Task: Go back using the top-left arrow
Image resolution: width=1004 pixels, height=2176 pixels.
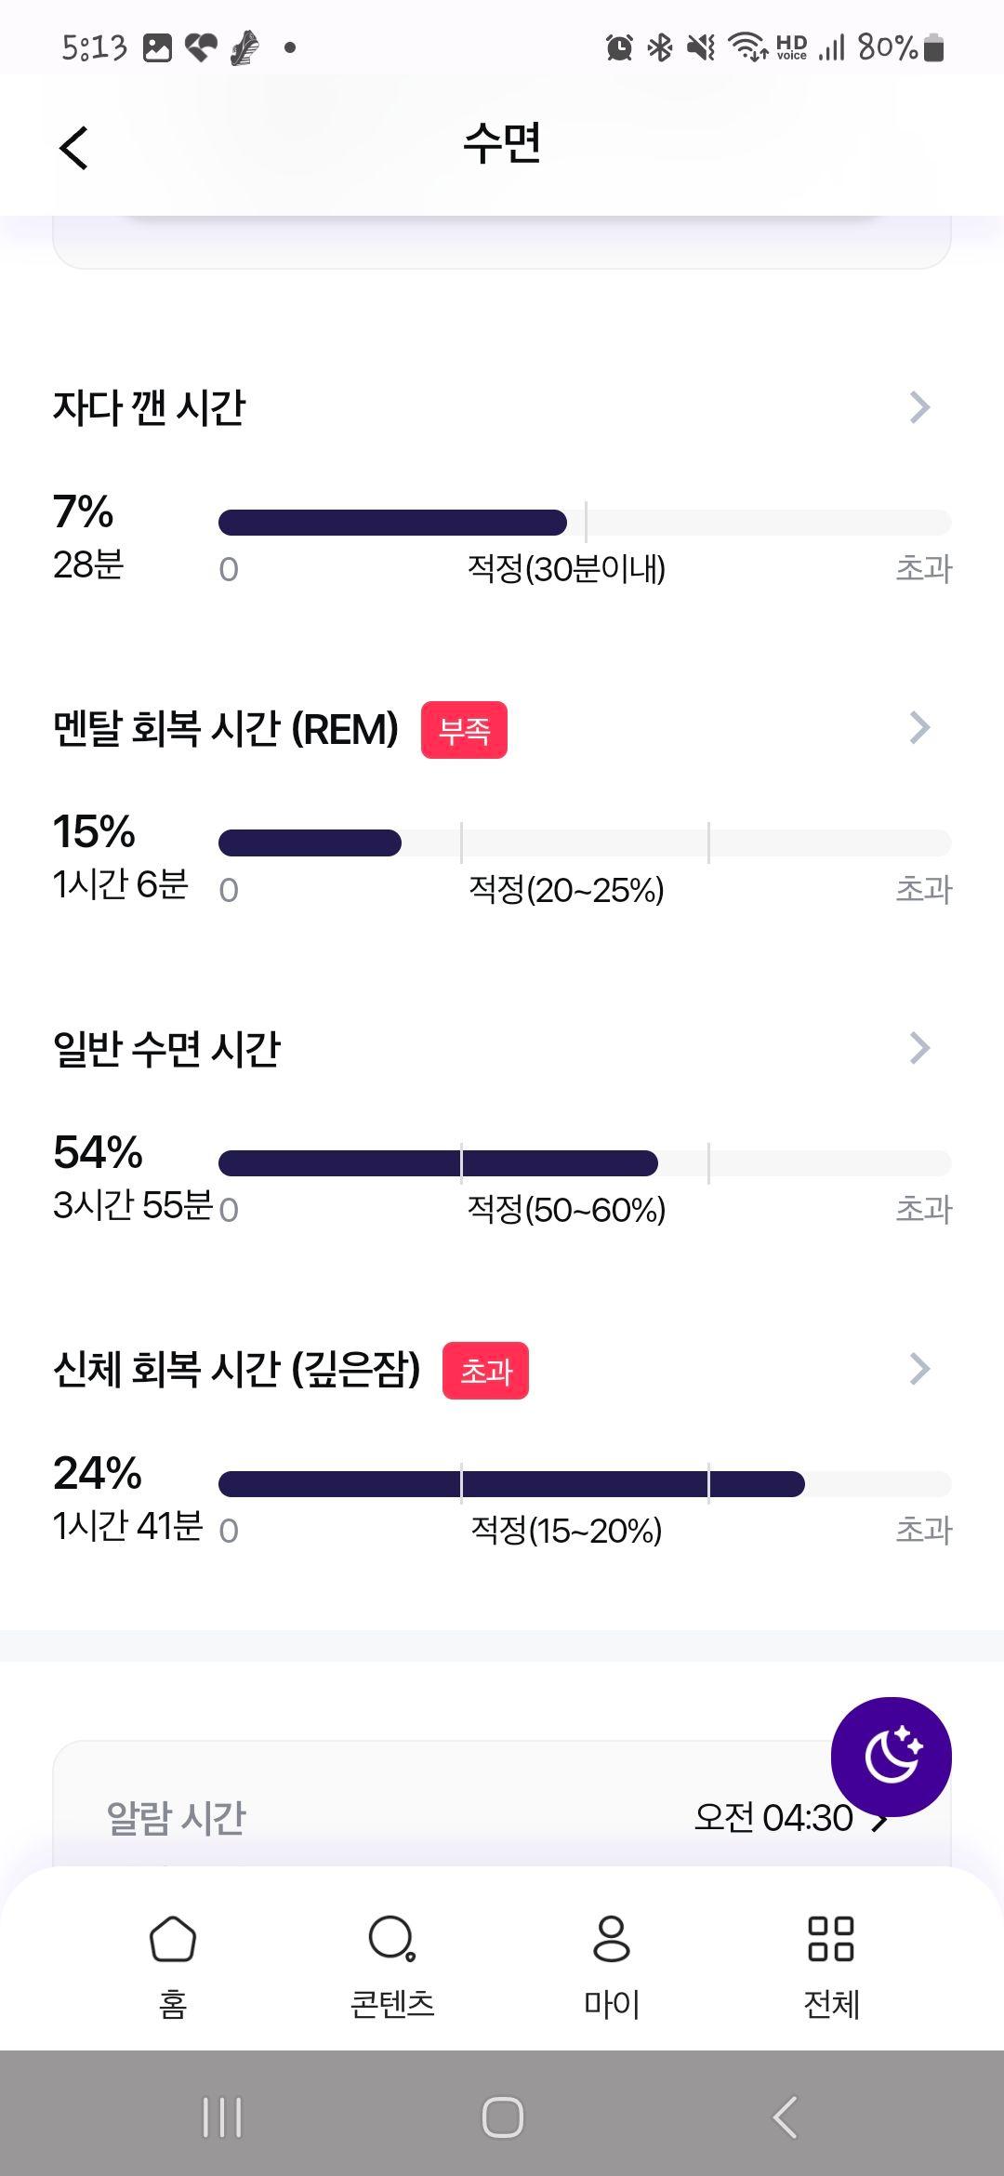Action: (73, 148)
